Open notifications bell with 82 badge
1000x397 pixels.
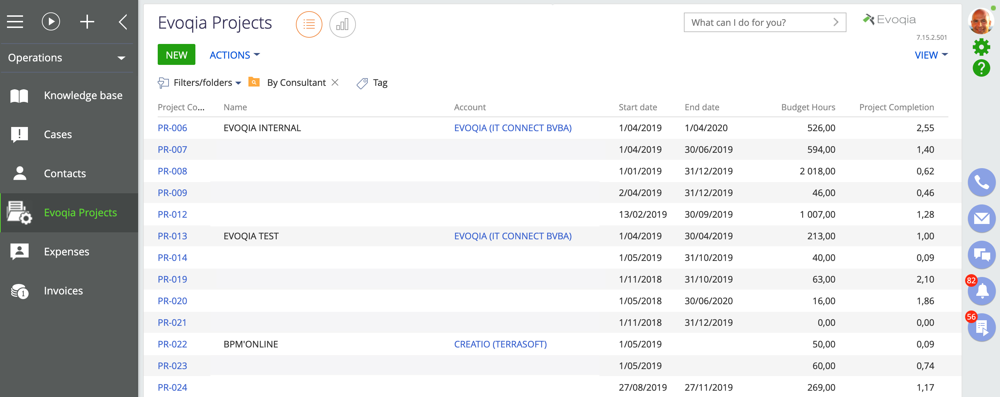point(982,291)
